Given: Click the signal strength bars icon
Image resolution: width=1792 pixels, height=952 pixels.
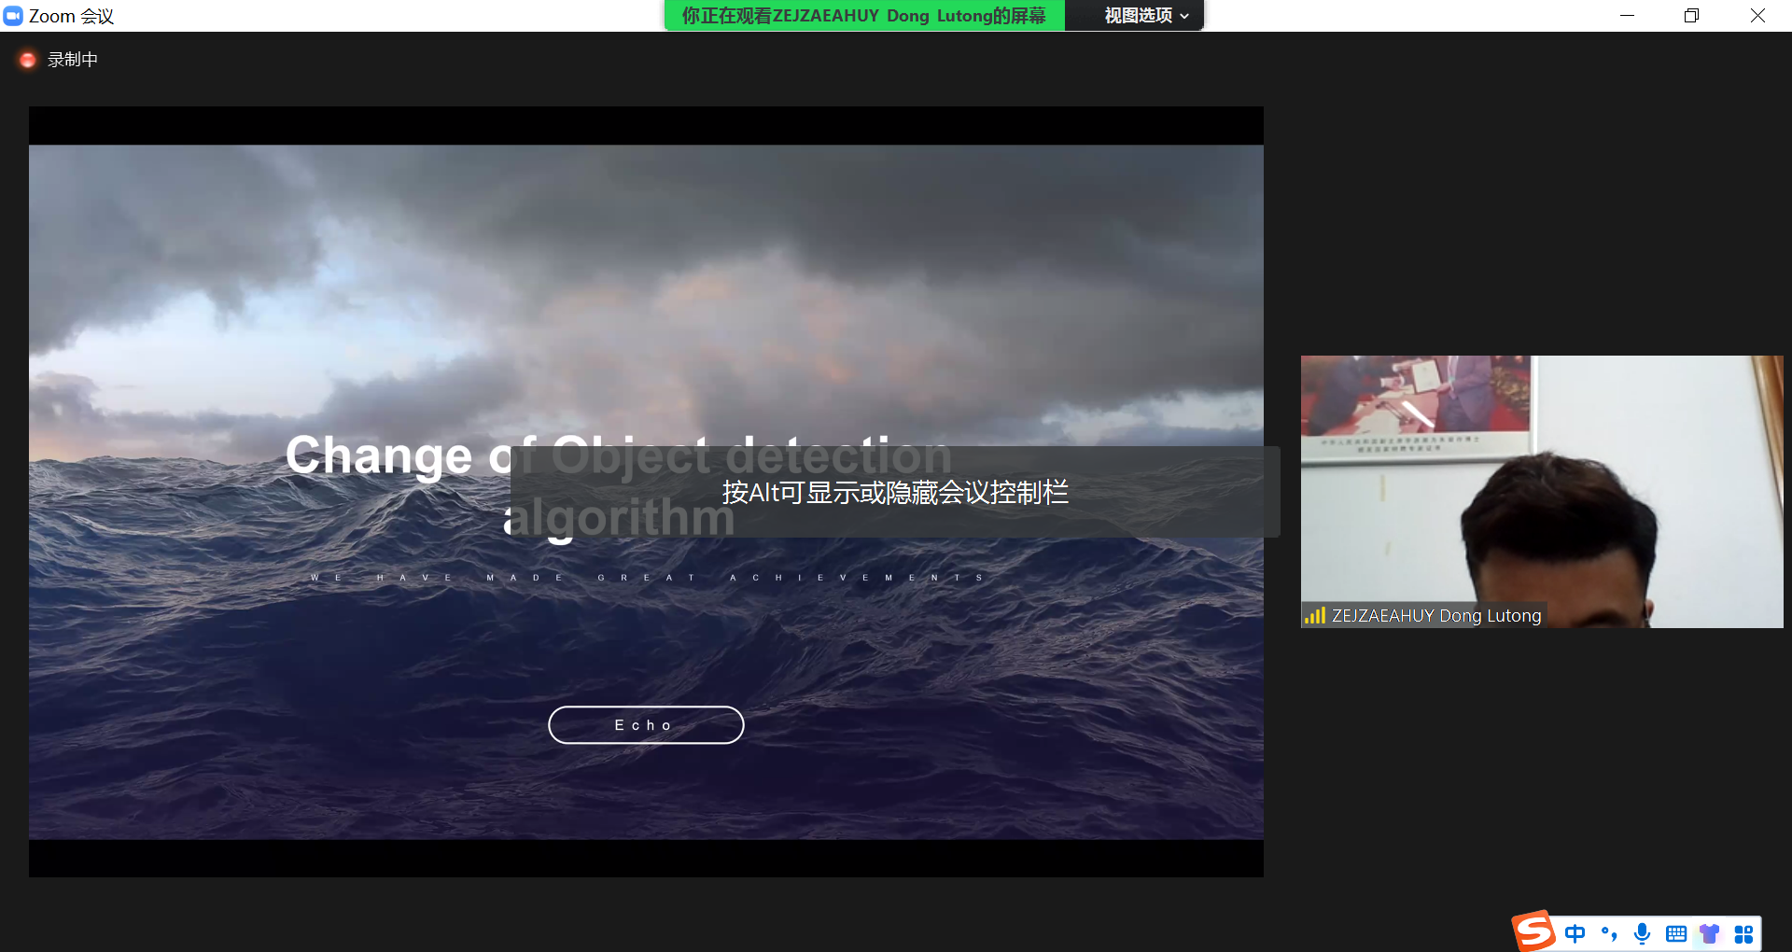Looking at the screenshot, I should click(x=1315, y=616).
